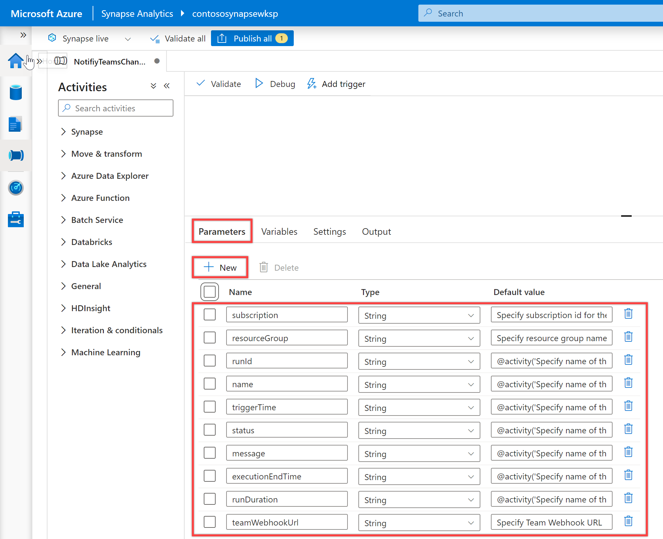Toggle the checkbox for subscription parameter
Viewport: 663px width, 539px height.
pos(210,315)
